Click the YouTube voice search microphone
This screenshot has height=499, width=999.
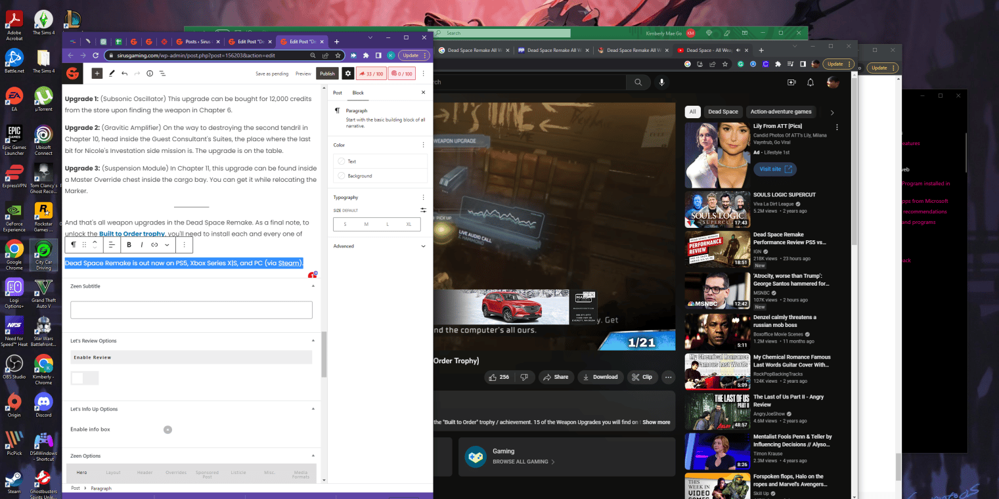[x=662, y=82]
